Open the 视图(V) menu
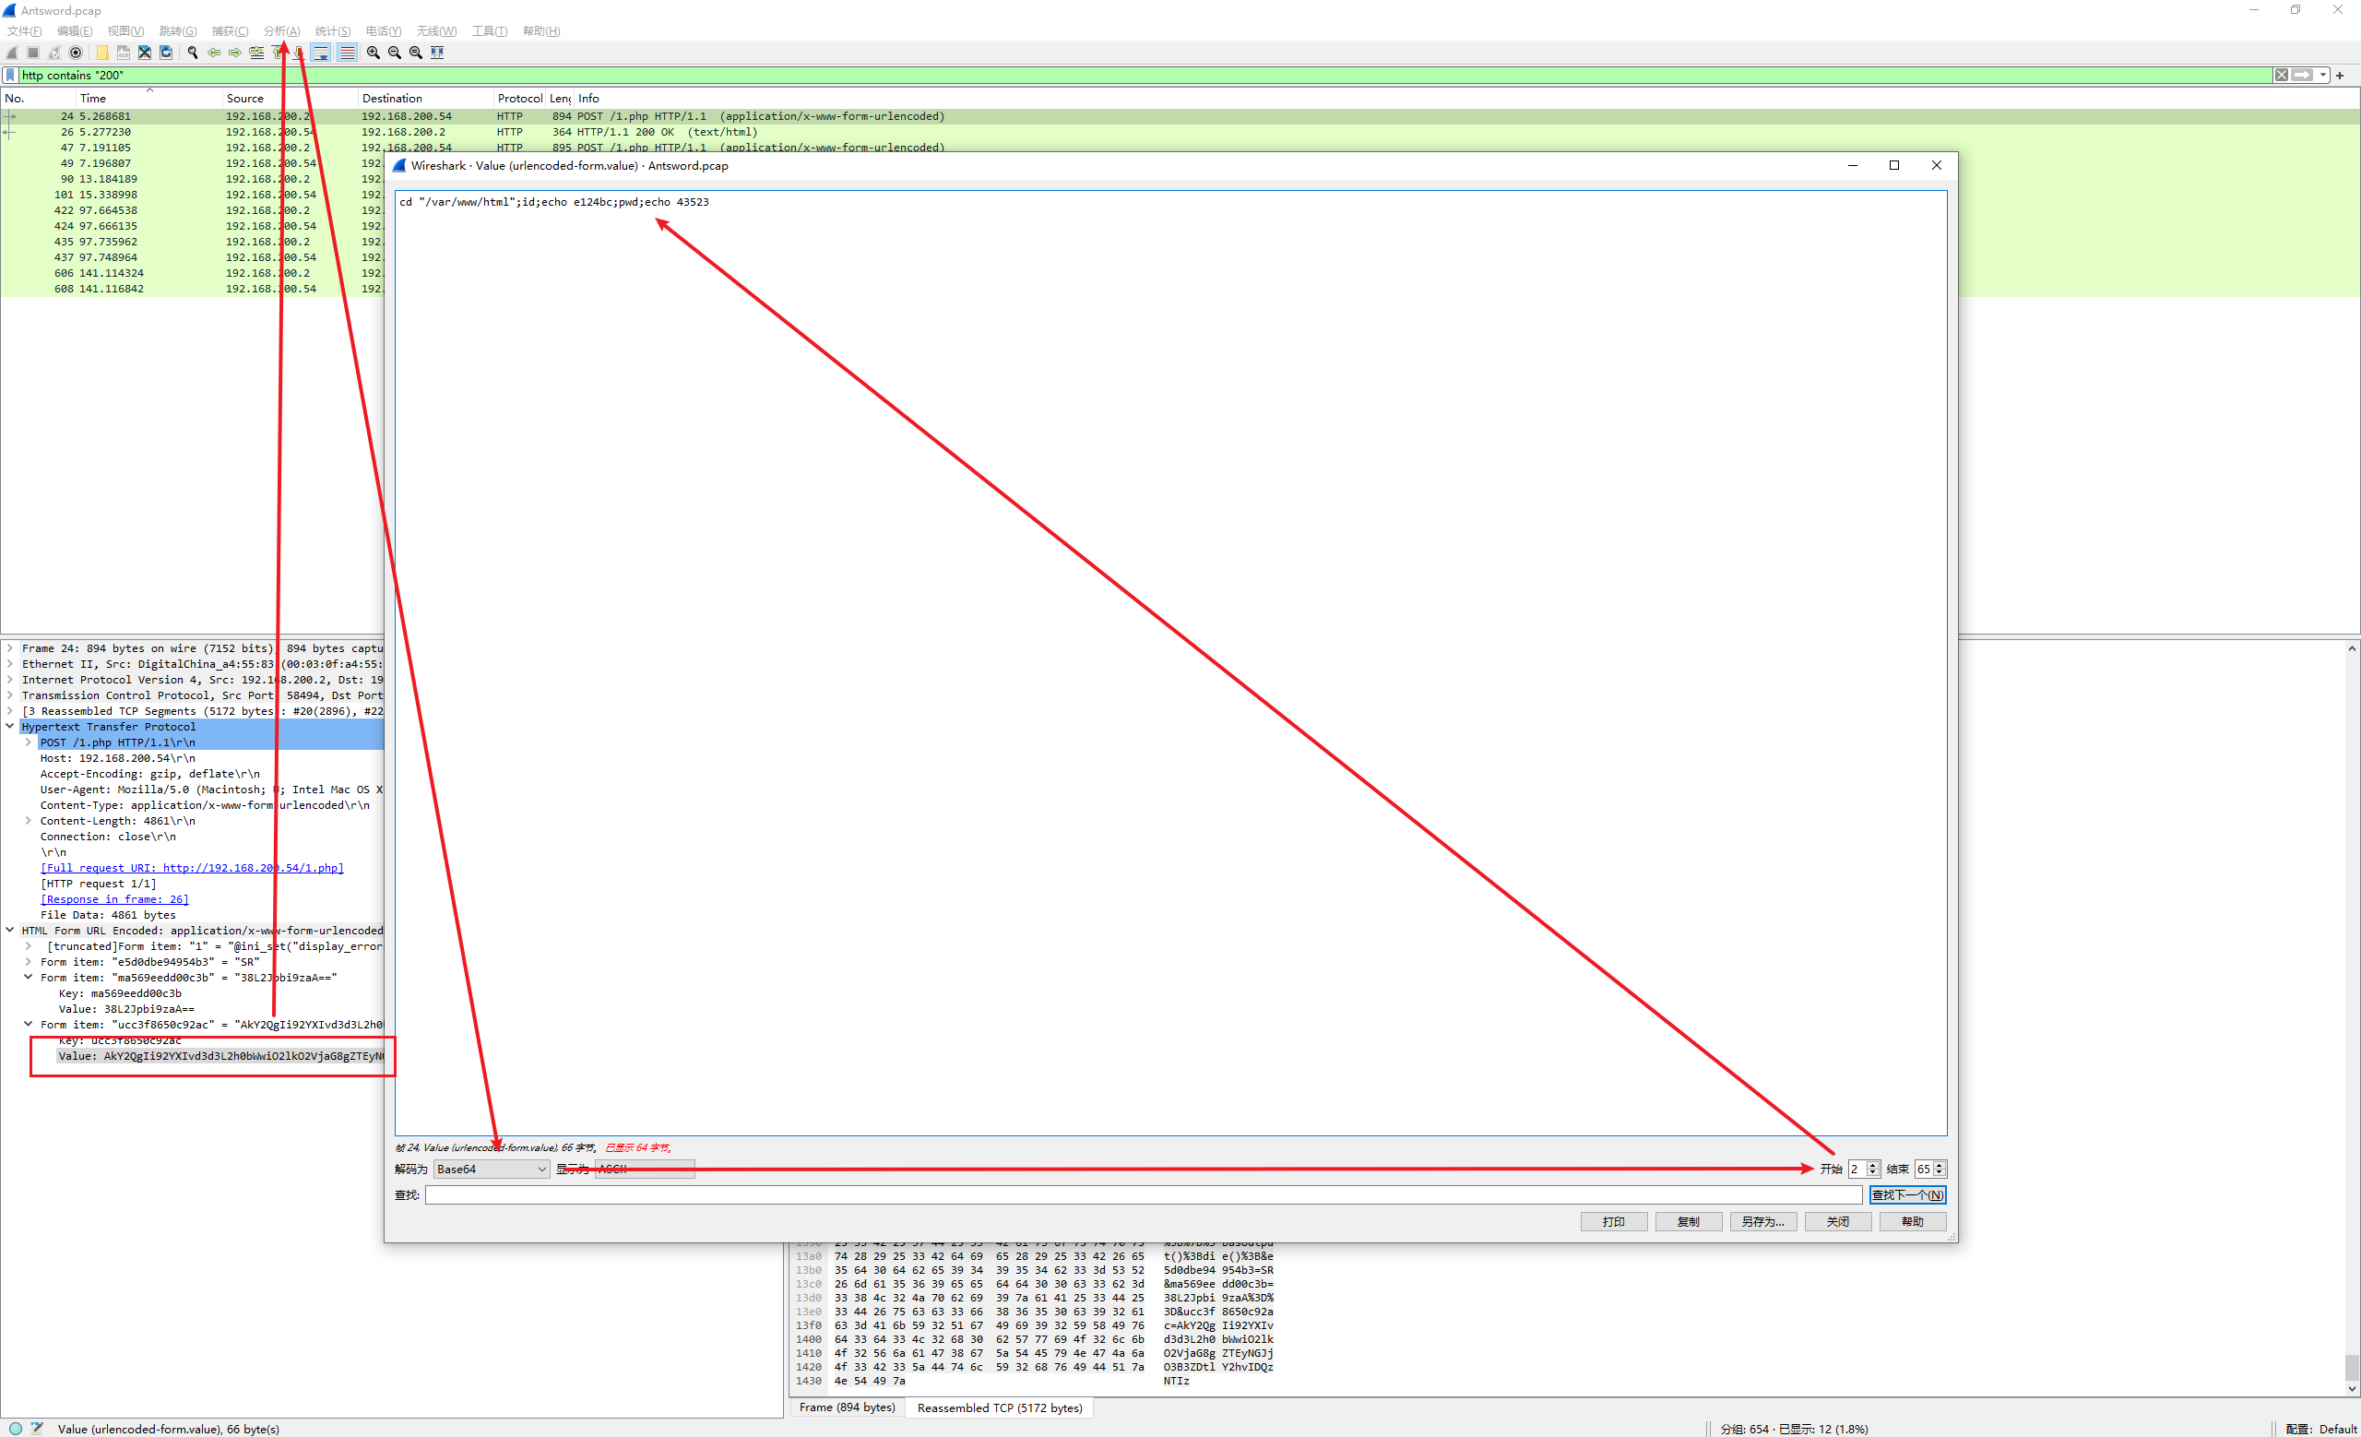The image size is (2361, 1437). pos(125,31)
